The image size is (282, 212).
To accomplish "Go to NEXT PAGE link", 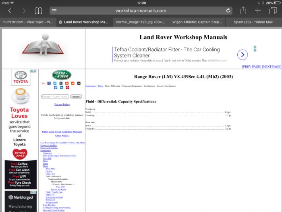I will click(272, 67).
